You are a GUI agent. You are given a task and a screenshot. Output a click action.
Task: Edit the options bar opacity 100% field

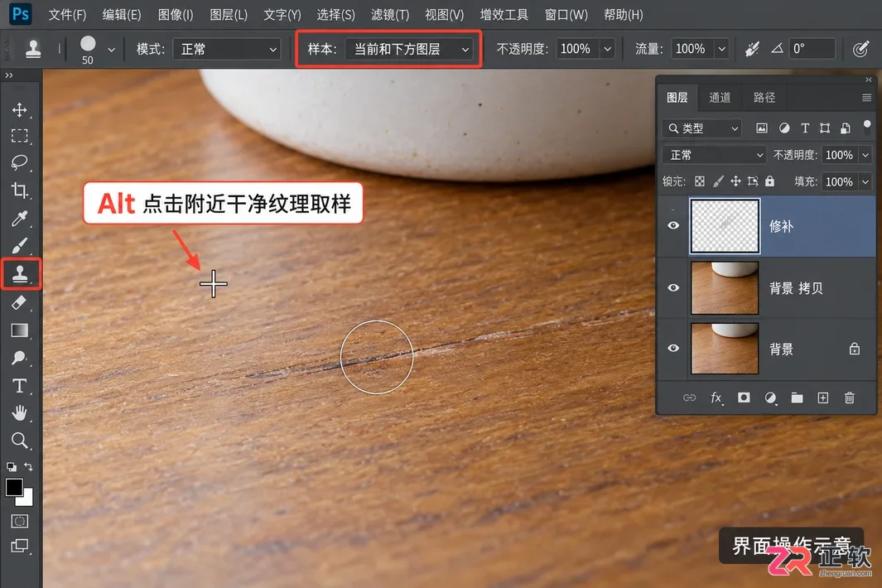tap(578, 49)
